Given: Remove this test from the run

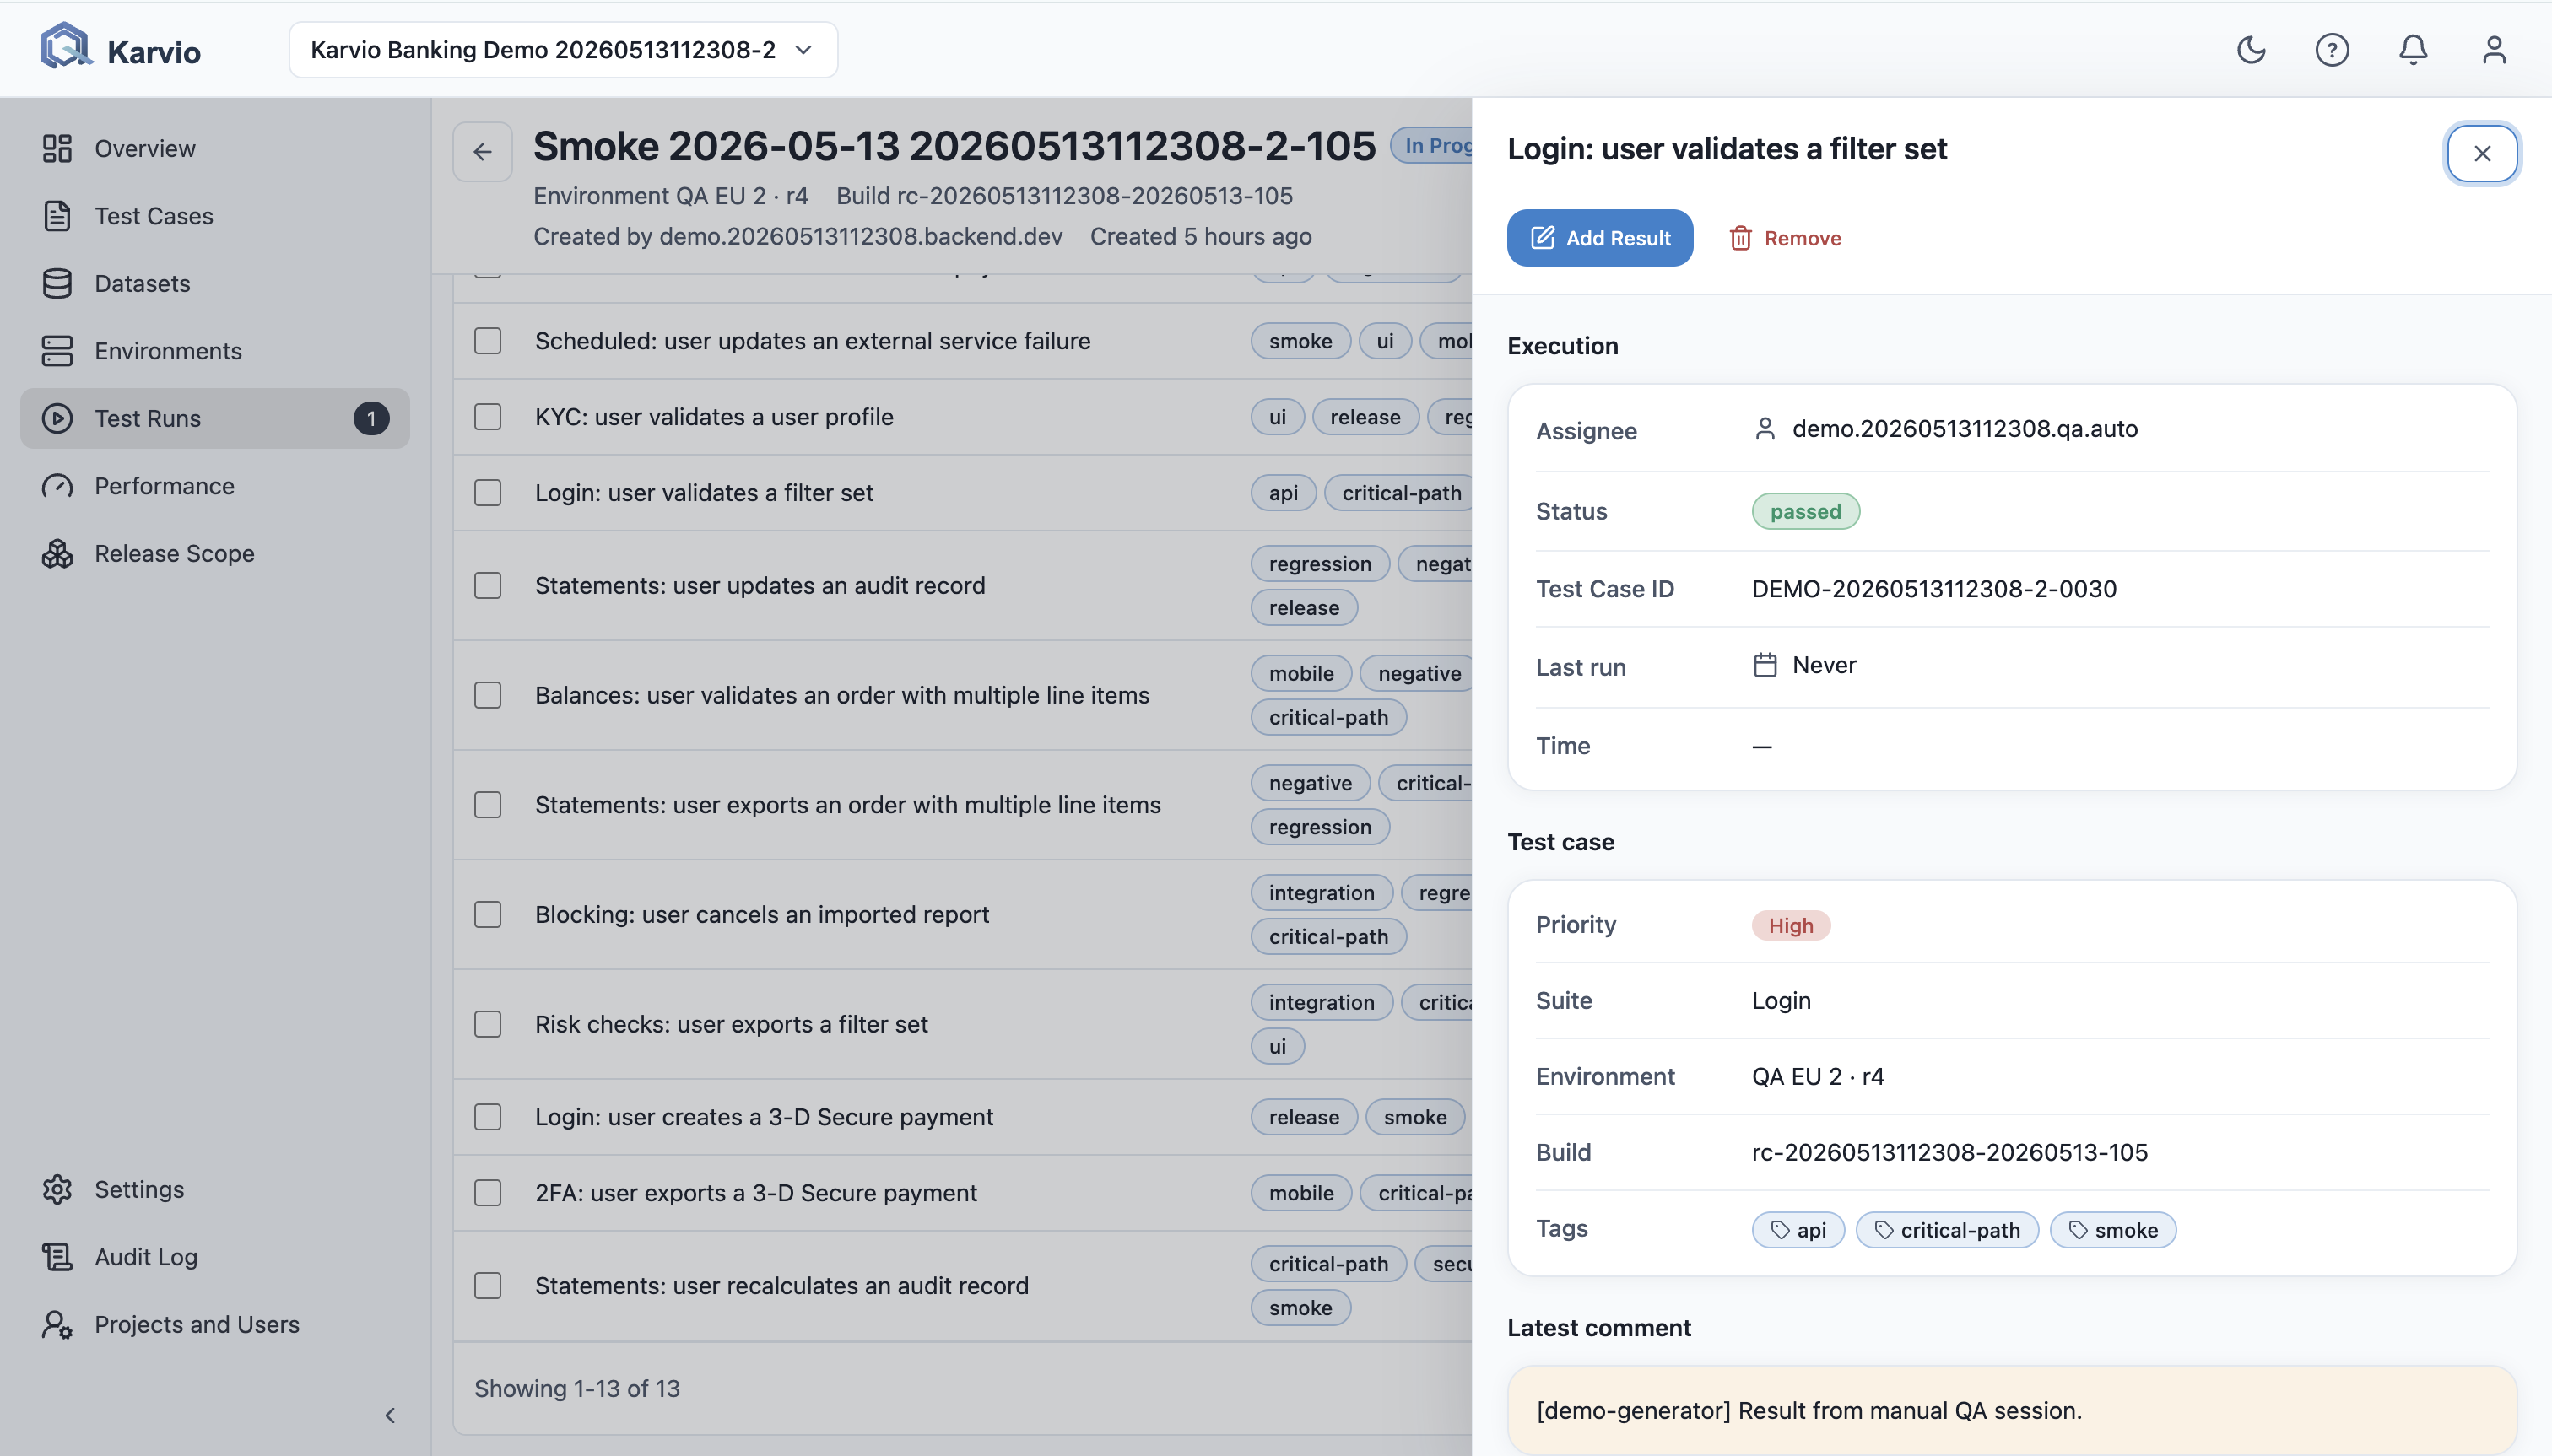Looking at the screenshot, I should [x=1786, y=238].
